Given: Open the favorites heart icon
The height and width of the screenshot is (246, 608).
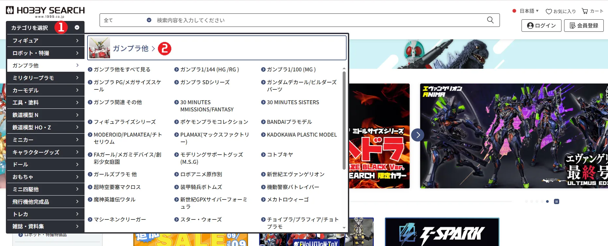Looking at the screenshot, I should tap(549, 11).
